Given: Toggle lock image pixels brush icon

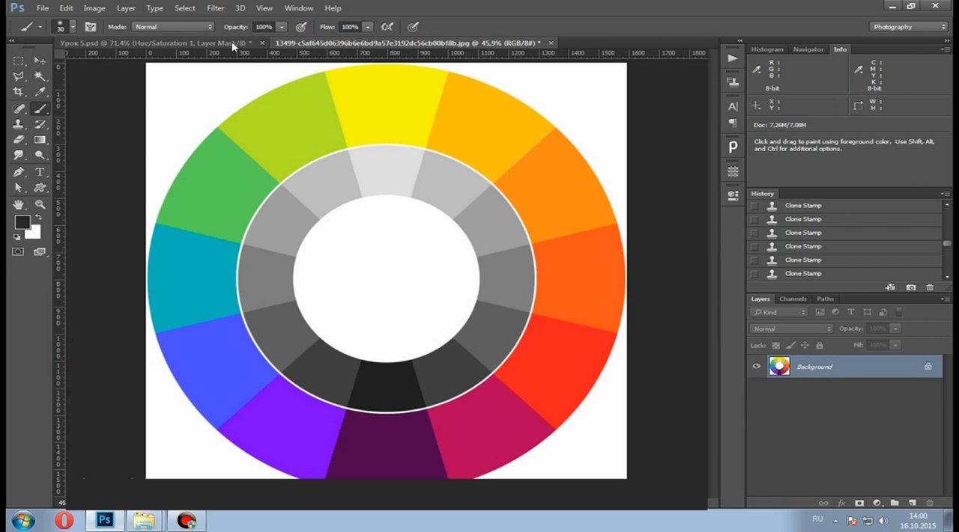Looking at the screenshot, I should click(x=790, y=346).
